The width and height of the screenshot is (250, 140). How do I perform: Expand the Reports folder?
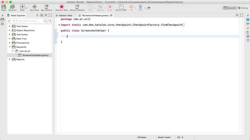coord(9,59)
